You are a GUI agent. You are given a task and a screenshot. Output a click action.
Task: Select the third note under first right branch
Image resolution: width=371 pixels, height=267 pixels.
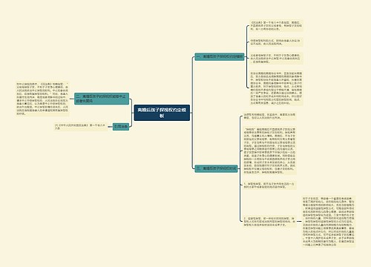tap(276, 59)
